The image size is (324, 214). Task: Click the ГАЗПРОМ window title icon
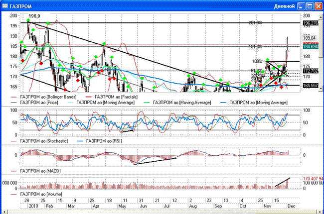(5, 6)
